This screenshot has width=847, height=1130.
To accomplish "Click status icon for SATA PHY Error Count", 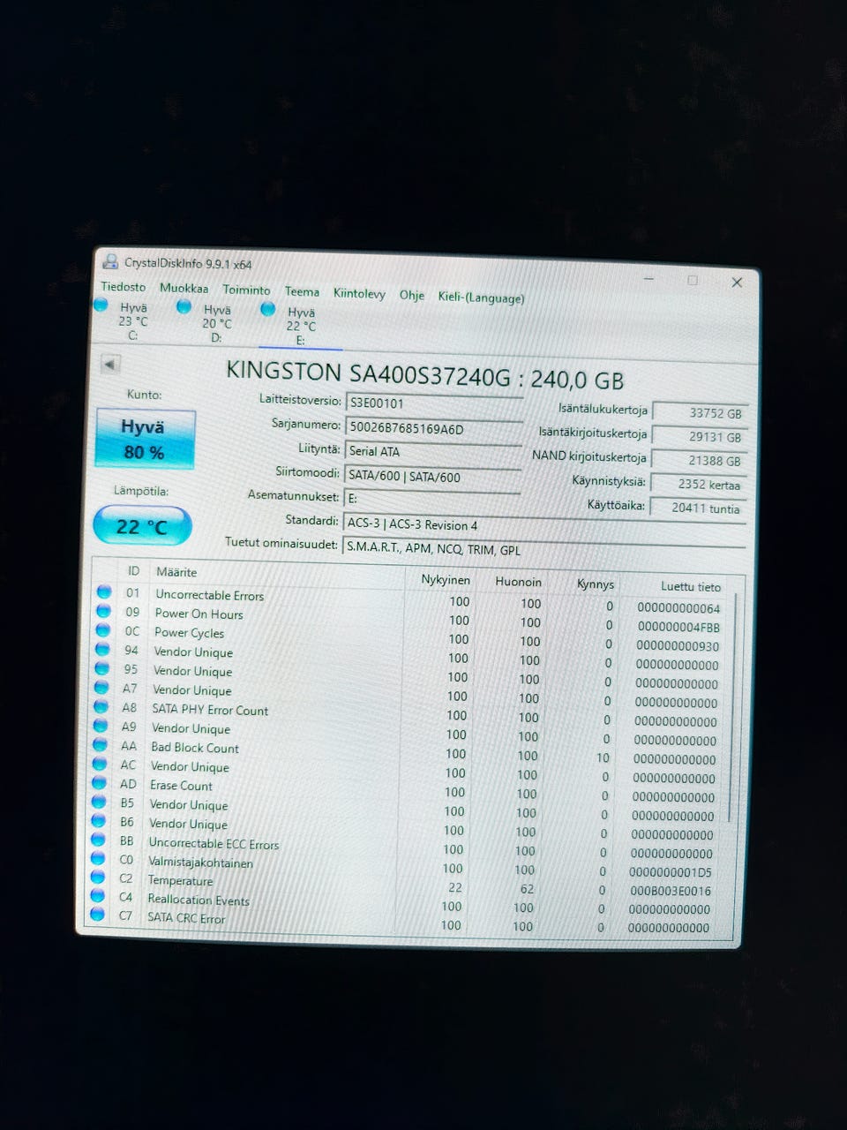I will [x=102, y=707].
